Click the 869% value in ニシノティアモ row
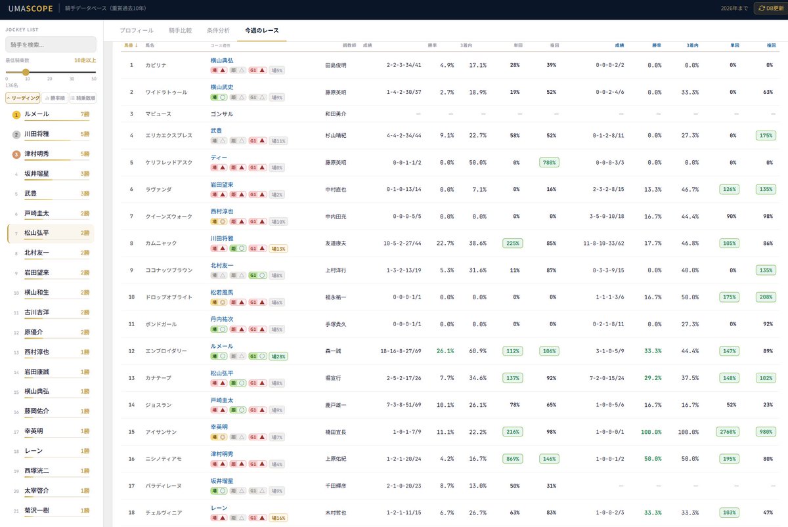This screenshot has height=527, width=788. click(513, 459)
